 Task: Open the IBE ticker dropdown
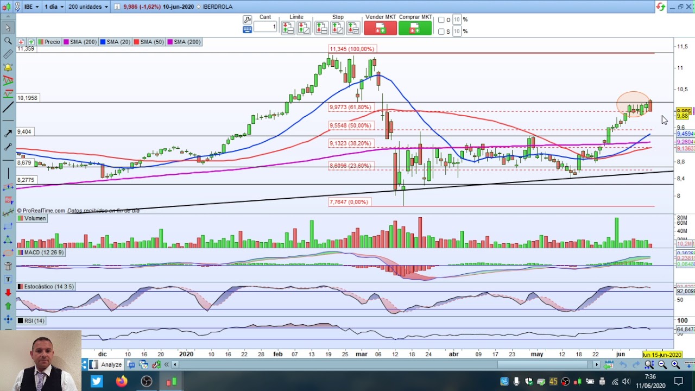pos(32,7)
